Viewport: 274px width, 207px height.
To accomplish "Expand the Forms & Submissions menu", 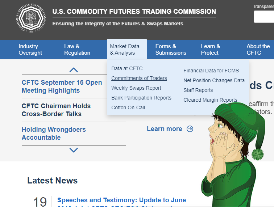I will tap(171, 49).
